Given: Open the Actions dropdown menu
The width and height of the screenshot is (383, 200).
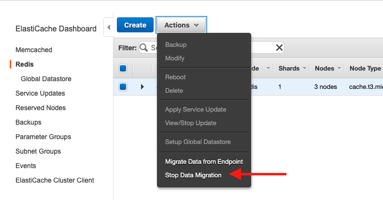Looking at the screenshot, I should (181, 25).
